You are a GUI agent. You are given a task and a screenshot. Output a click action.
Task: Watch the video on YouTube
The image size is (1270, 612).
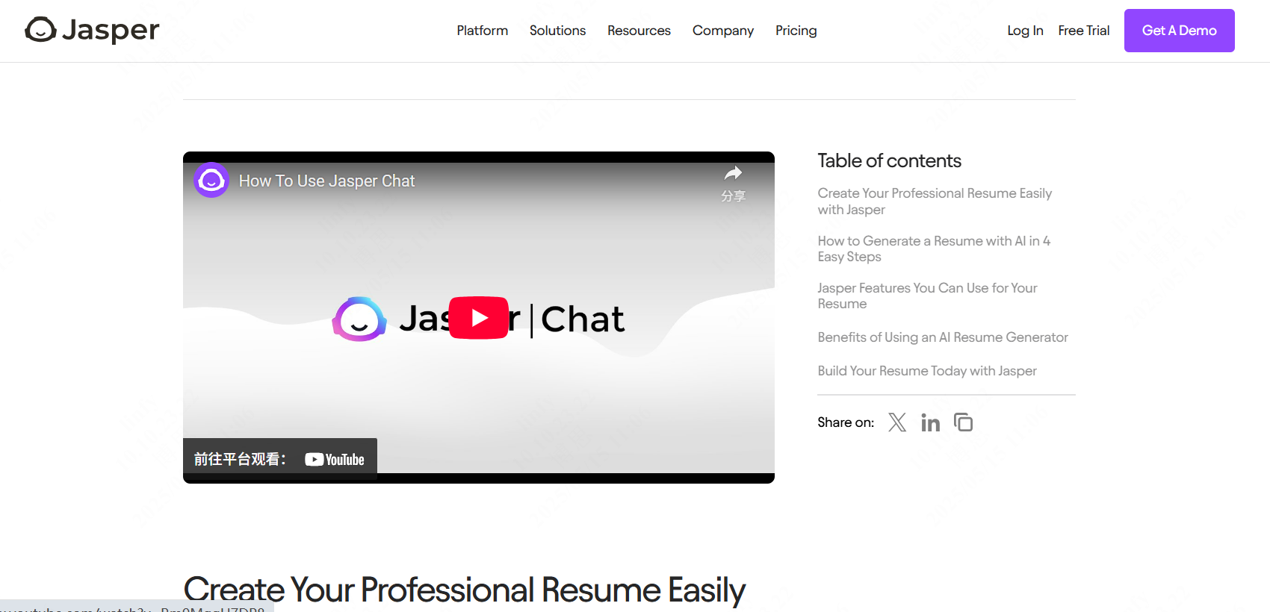(280, 459)
